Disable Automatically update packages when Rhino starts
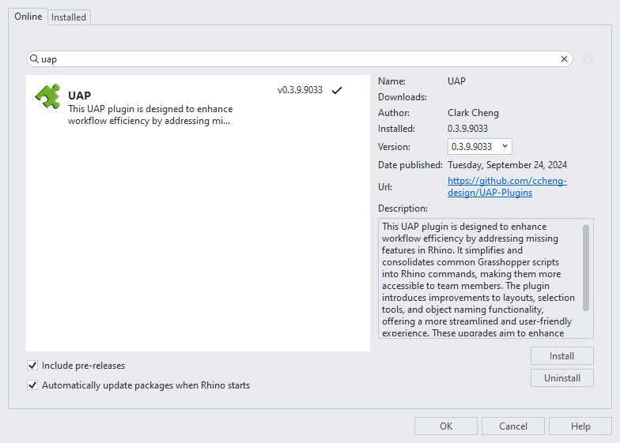This screenshot has width=620, height=443. point(32,385)
